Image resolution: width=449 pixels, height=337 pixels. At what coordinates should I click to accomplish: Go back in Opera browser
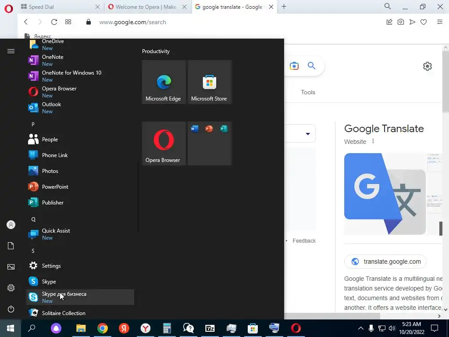(x=26, y=22)
